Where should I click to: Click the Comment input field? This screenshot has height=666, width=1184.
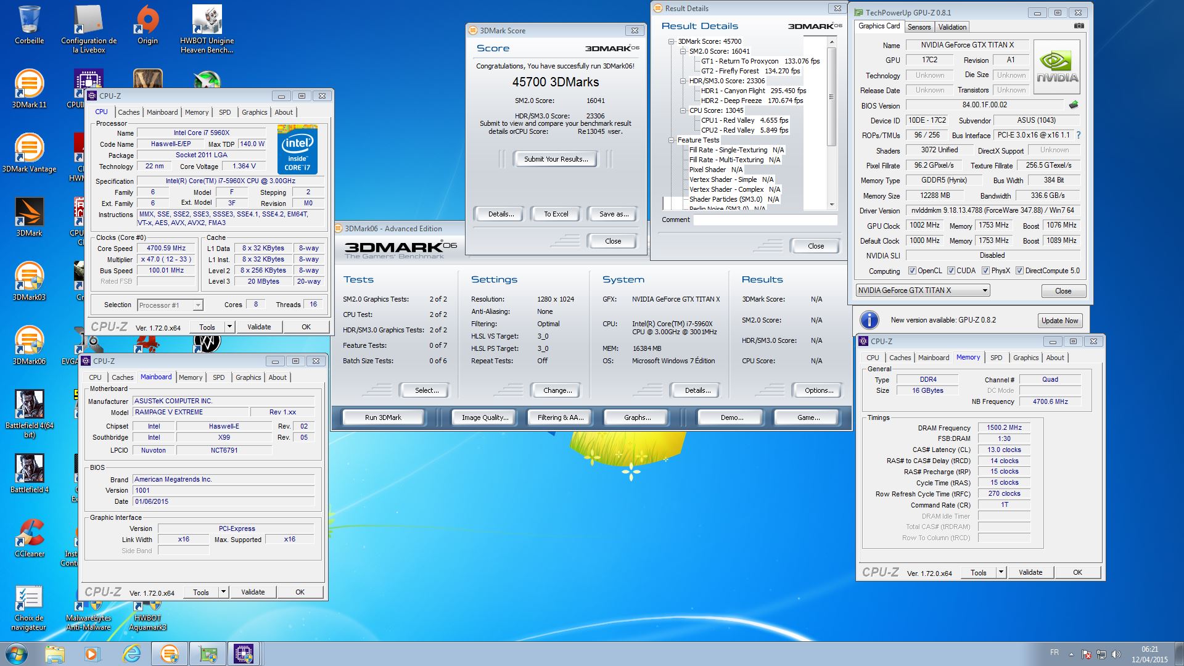click(765, 220)
